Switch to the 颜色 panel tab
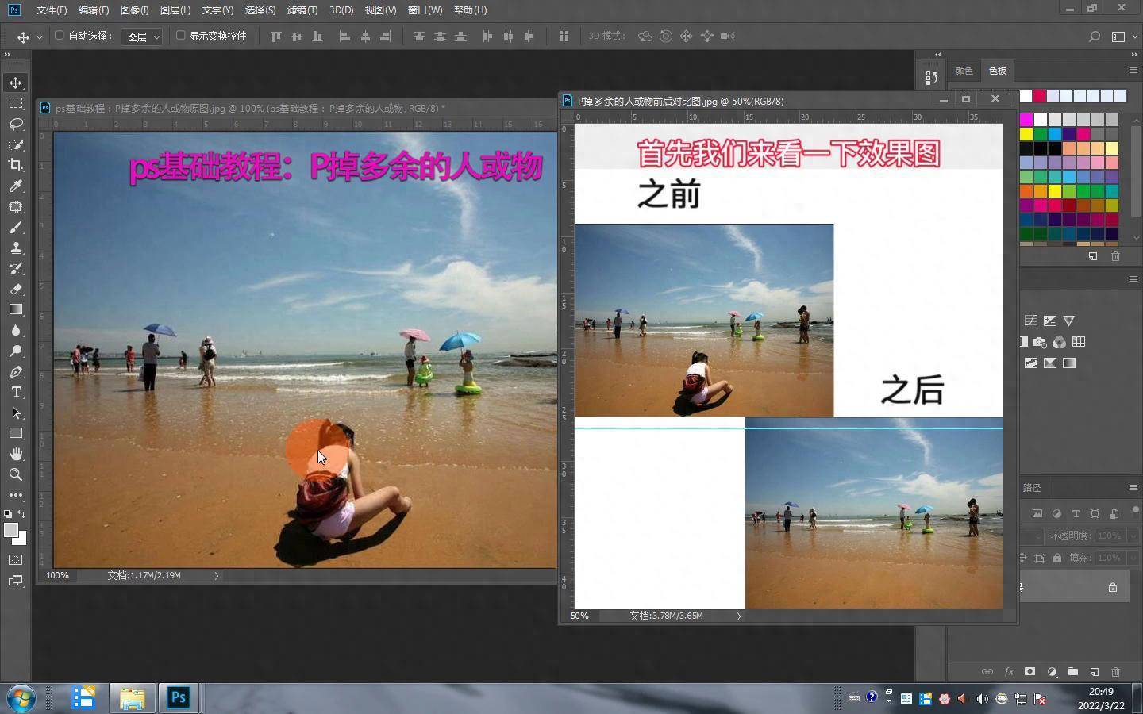 (x=964, y=71)
